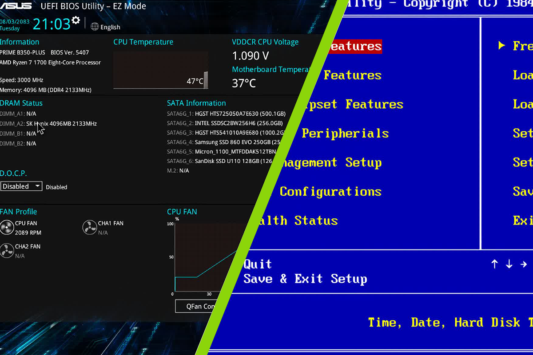The height and width of the screenshot is (355, 533).
Task: Click AMD Ryzen 7 1700 processor line
Action: click(x=50, y=63)
